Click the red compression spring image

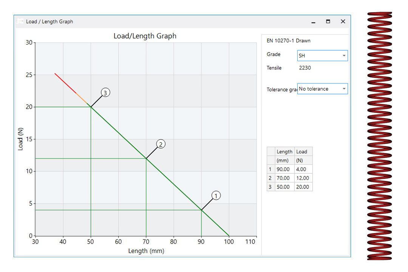(x=379, y=136)
